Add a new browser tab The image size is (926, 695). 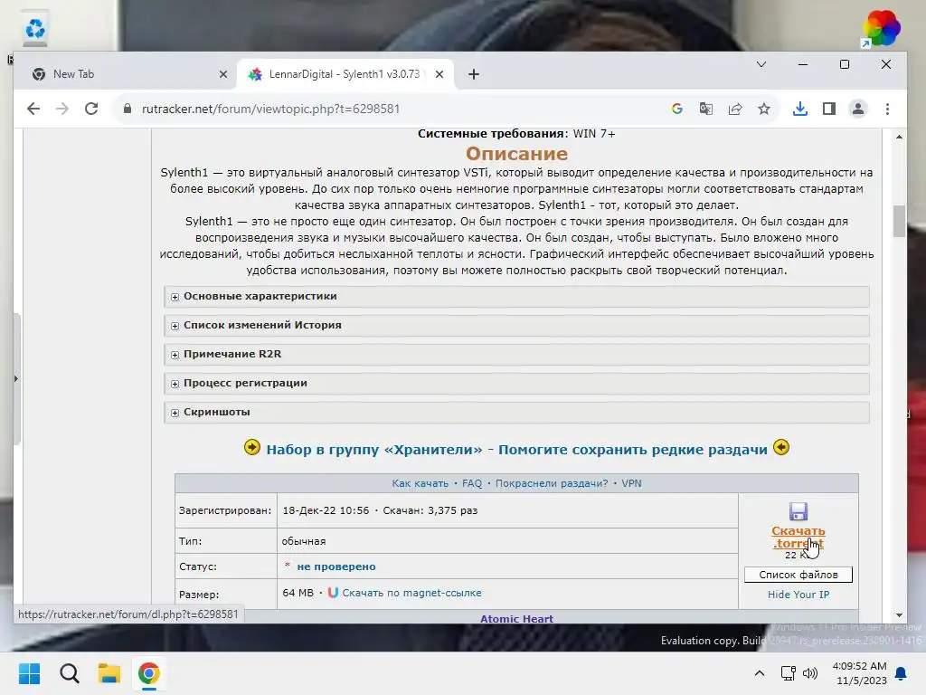[474, 74]
